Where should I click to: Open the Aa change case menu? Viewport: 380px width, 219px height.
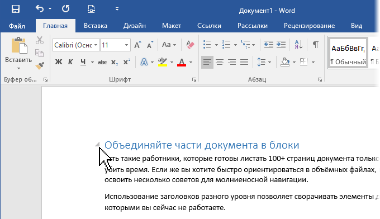(x=169, y=45)
